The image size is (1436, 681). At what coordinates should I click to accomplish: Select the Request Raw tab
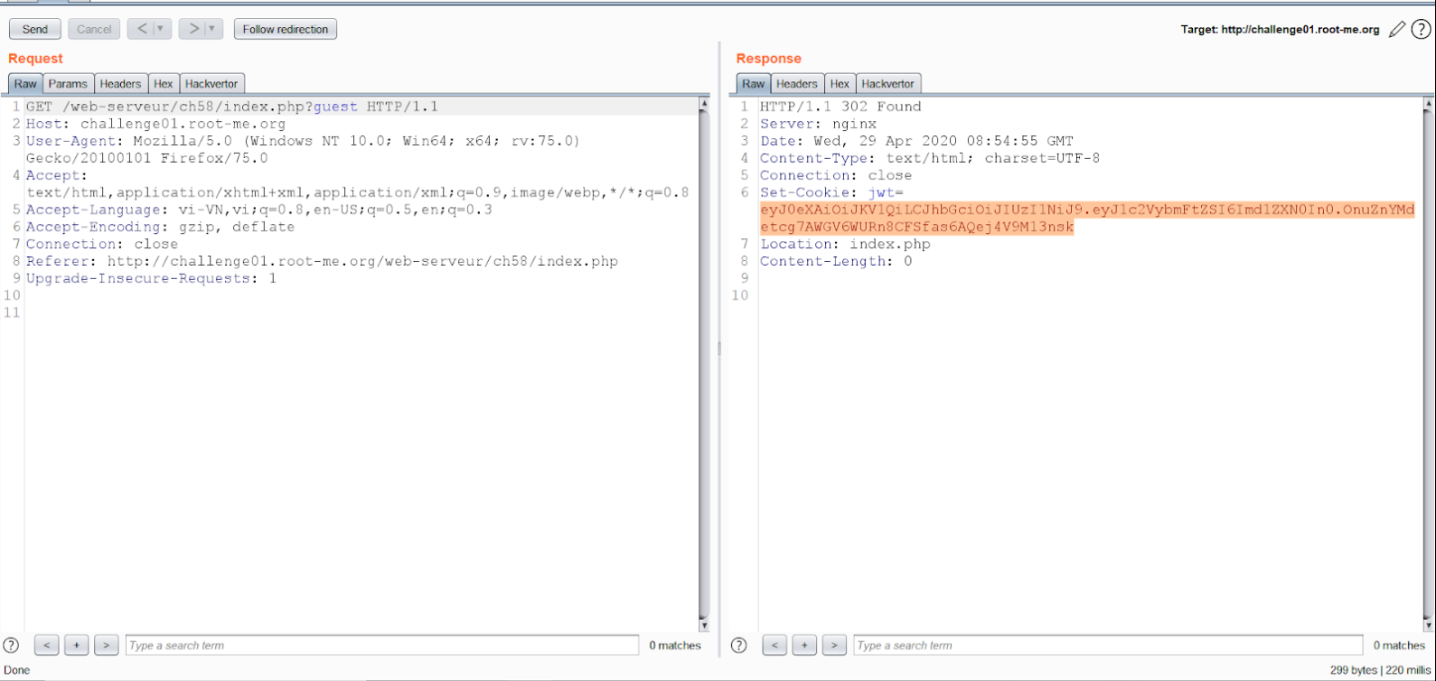tap(25, 84)
